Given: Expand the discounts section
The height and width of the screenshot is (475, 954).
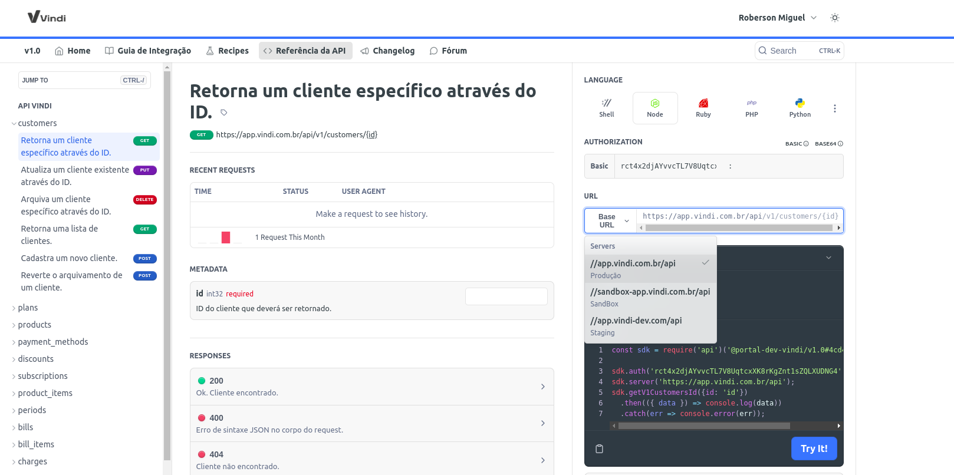Looking at the screenshot, I should pos(14,359).
